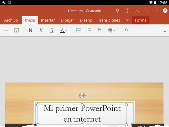
Task: Add a new slide with plus icon
Action: coord(6,30)
